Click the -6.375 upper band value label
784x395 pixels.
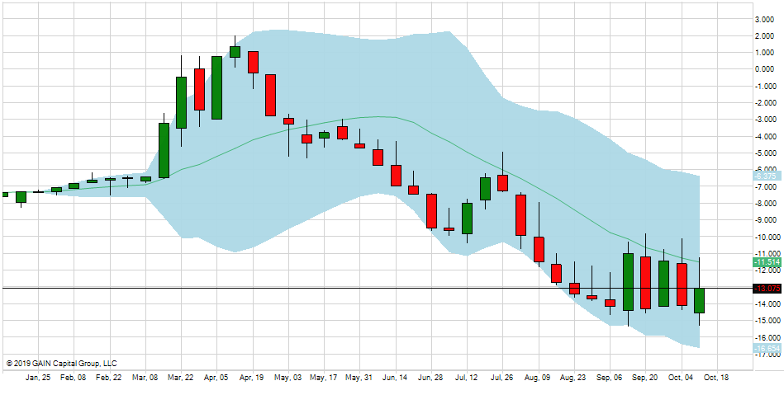tap(765, 176)
